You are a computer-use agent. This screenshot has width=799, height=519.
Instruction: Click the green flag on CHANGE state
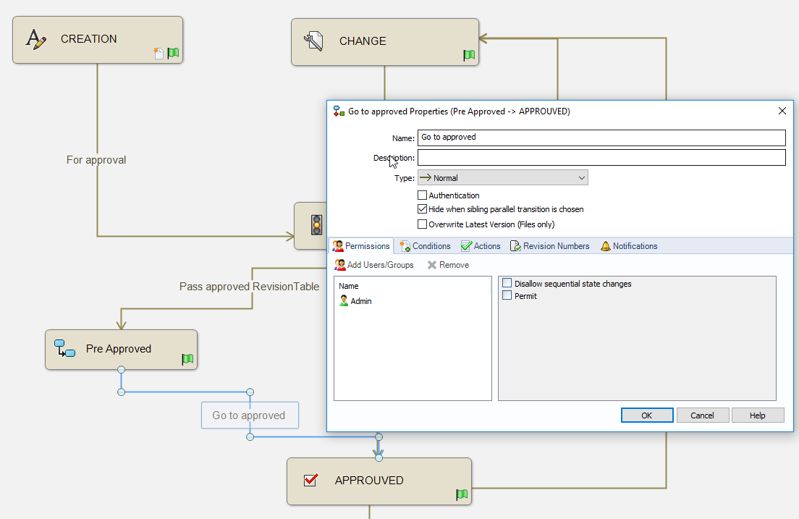(469, 55)
